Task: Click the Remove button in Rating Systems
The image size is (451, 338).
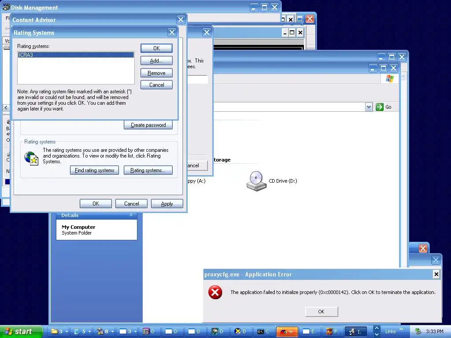Action: coord(156,73)
